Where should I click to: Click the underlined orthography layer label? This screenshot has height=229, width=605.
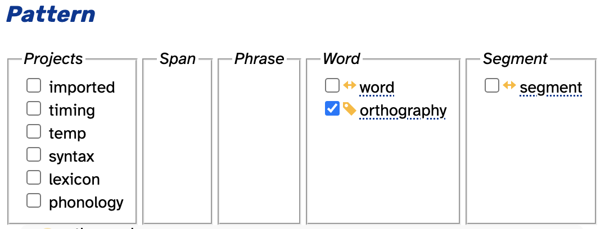(x=403, y=111)
